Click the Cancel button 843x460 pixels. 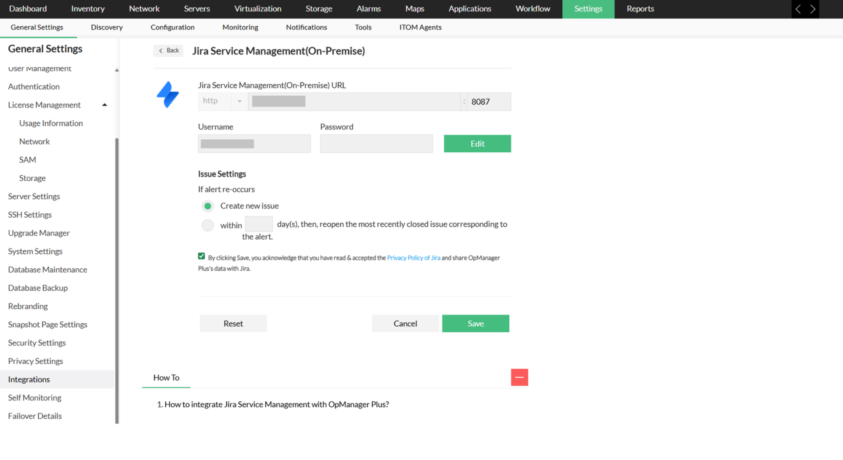point(405,324)
